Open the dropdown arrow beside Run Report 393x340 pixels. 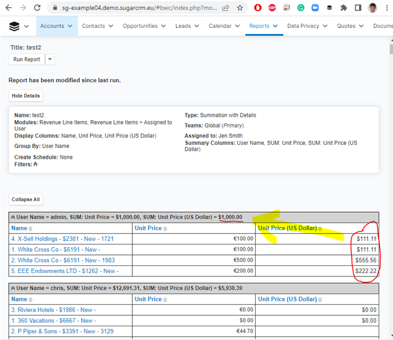click(49, 59)
